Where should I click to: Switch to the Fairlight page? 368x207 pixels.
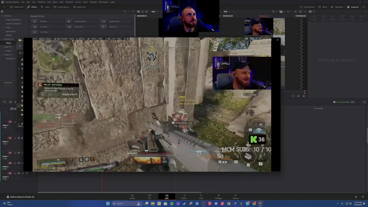[218, 197]
